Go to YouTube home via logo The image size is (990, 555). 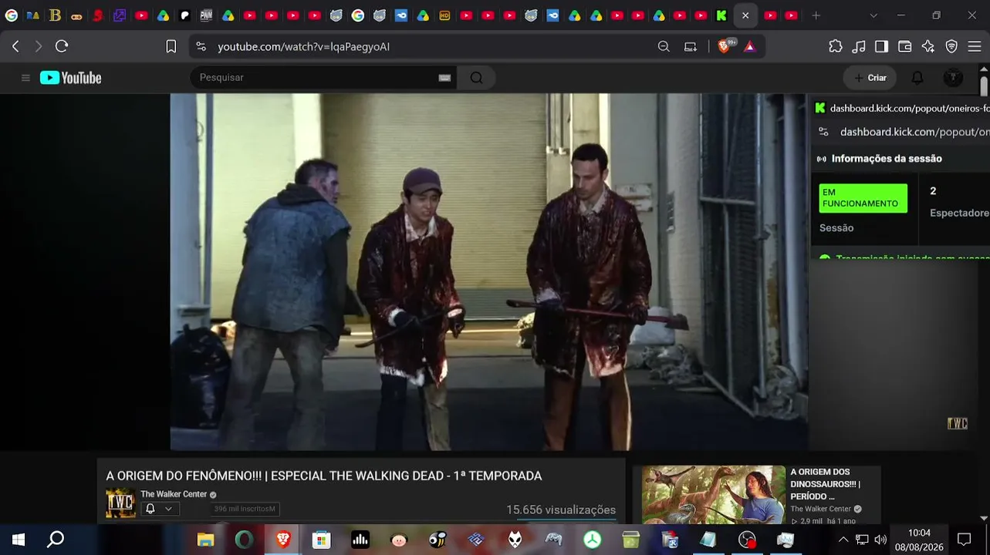pyautogui.click(x=71, y=78)
